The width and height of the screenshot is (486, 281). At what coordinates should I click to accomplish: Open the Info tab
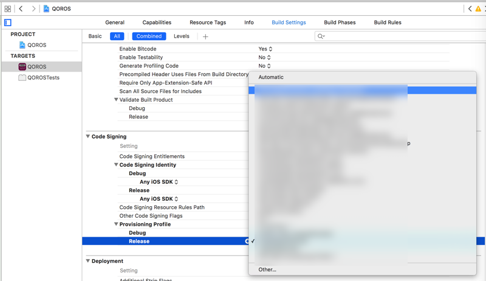pos(249,23)
